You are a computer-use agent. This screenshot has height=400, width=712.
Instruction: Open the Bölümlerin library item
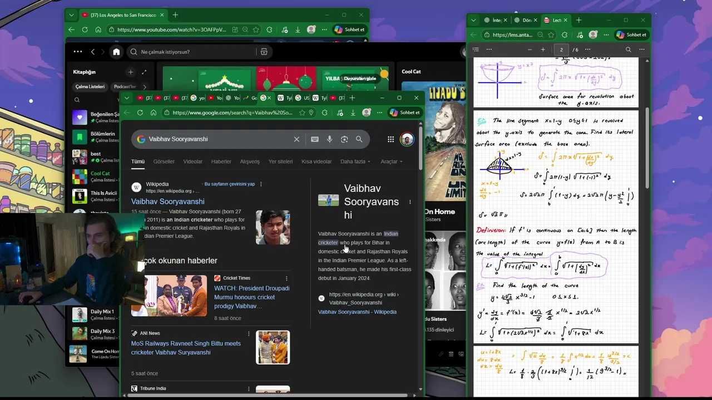(x=96, y=137)
